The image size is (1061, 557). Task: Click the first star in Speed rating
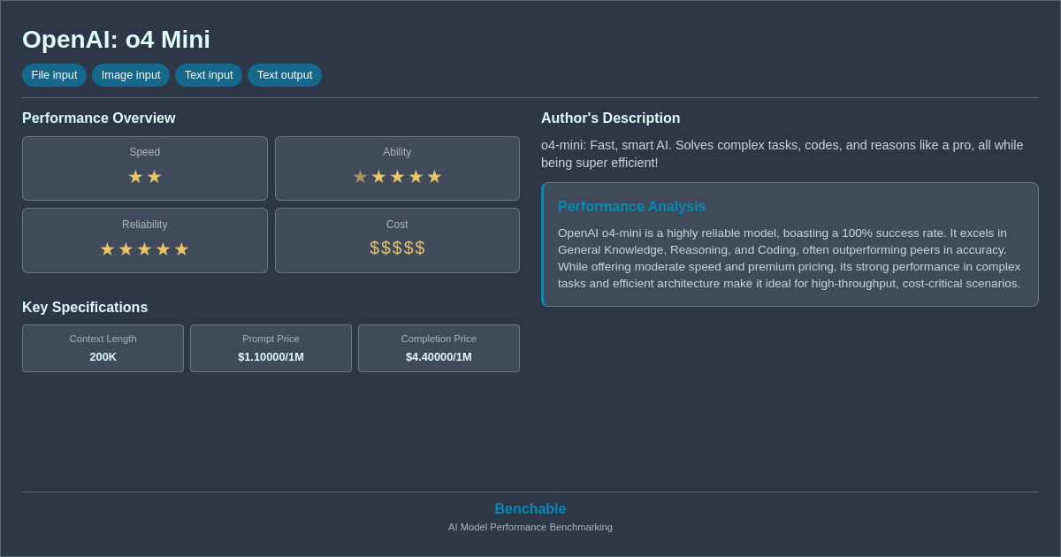click(x=134, y=176)
